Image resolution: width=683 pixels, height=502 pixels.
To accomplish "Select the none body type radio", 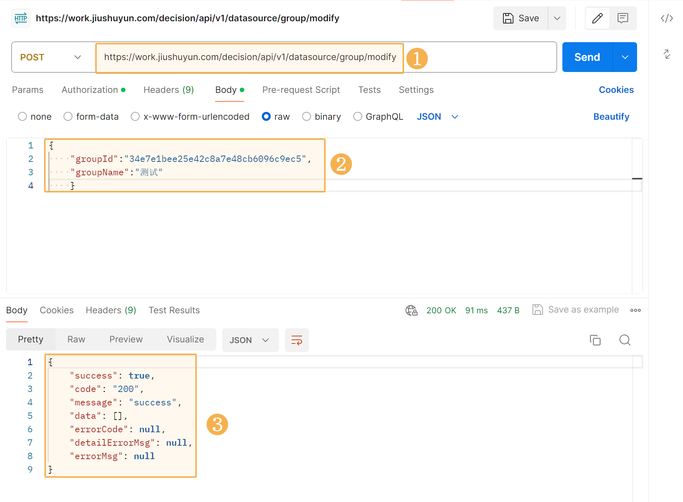I will [22, 117].
